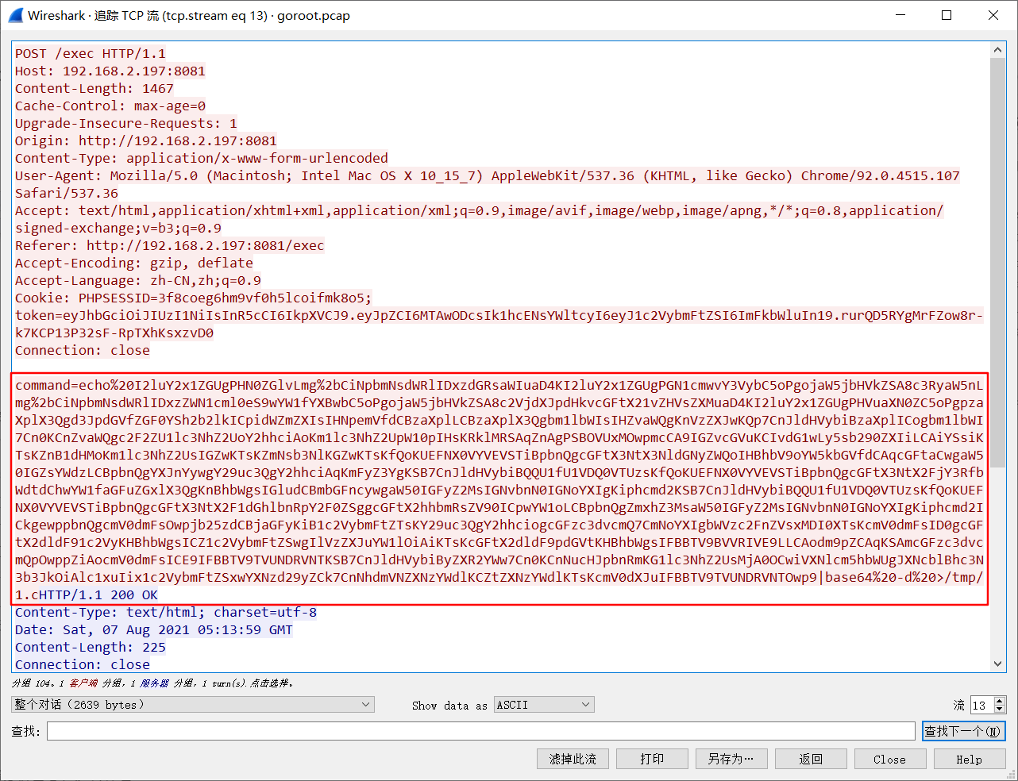Click the 'Content-Length: 225' response line

[x=91, y=647]
